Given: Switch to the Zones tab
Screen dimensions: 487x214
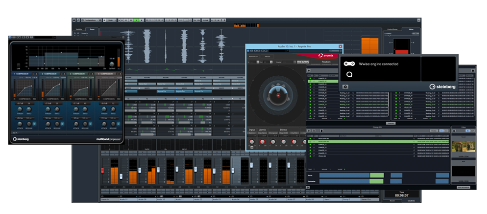Looking at the screenshot, I should [x=92, y=29].
